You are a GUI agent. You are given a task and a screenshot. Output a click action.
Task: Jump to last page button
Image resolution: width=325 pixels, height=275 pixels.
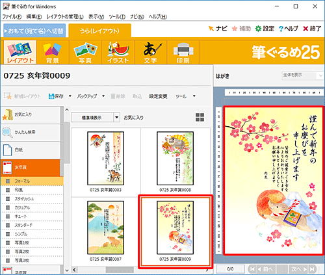[312, 269]
